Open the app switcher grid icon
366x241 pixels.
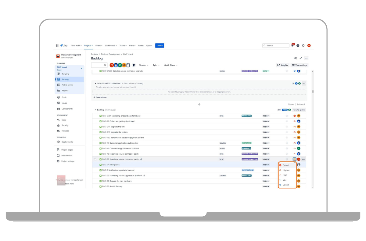57,45
